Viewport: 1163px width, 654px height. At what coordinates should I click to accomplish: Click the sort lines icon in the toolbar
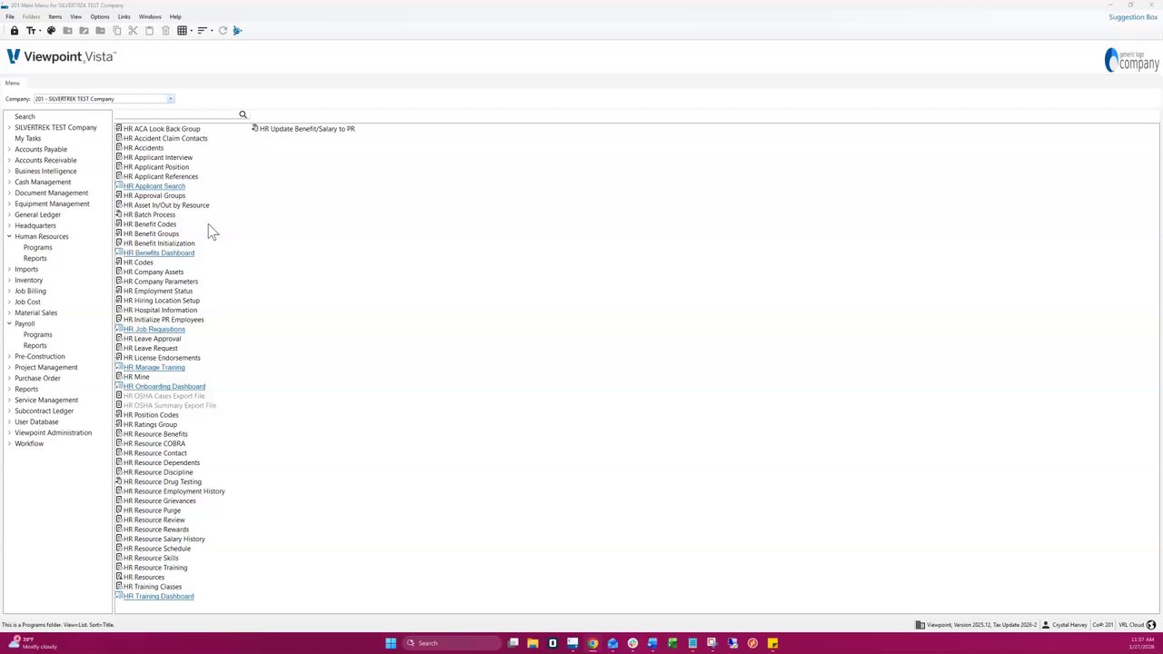click(x=204, y=31)
